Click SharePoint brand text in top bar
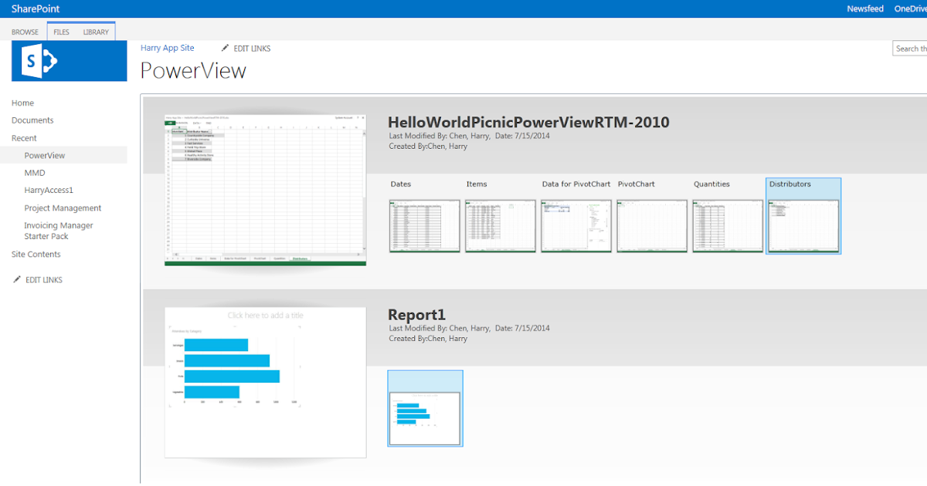Image resolution: width=927 pixels, height=486 pixels. [36, 9]
